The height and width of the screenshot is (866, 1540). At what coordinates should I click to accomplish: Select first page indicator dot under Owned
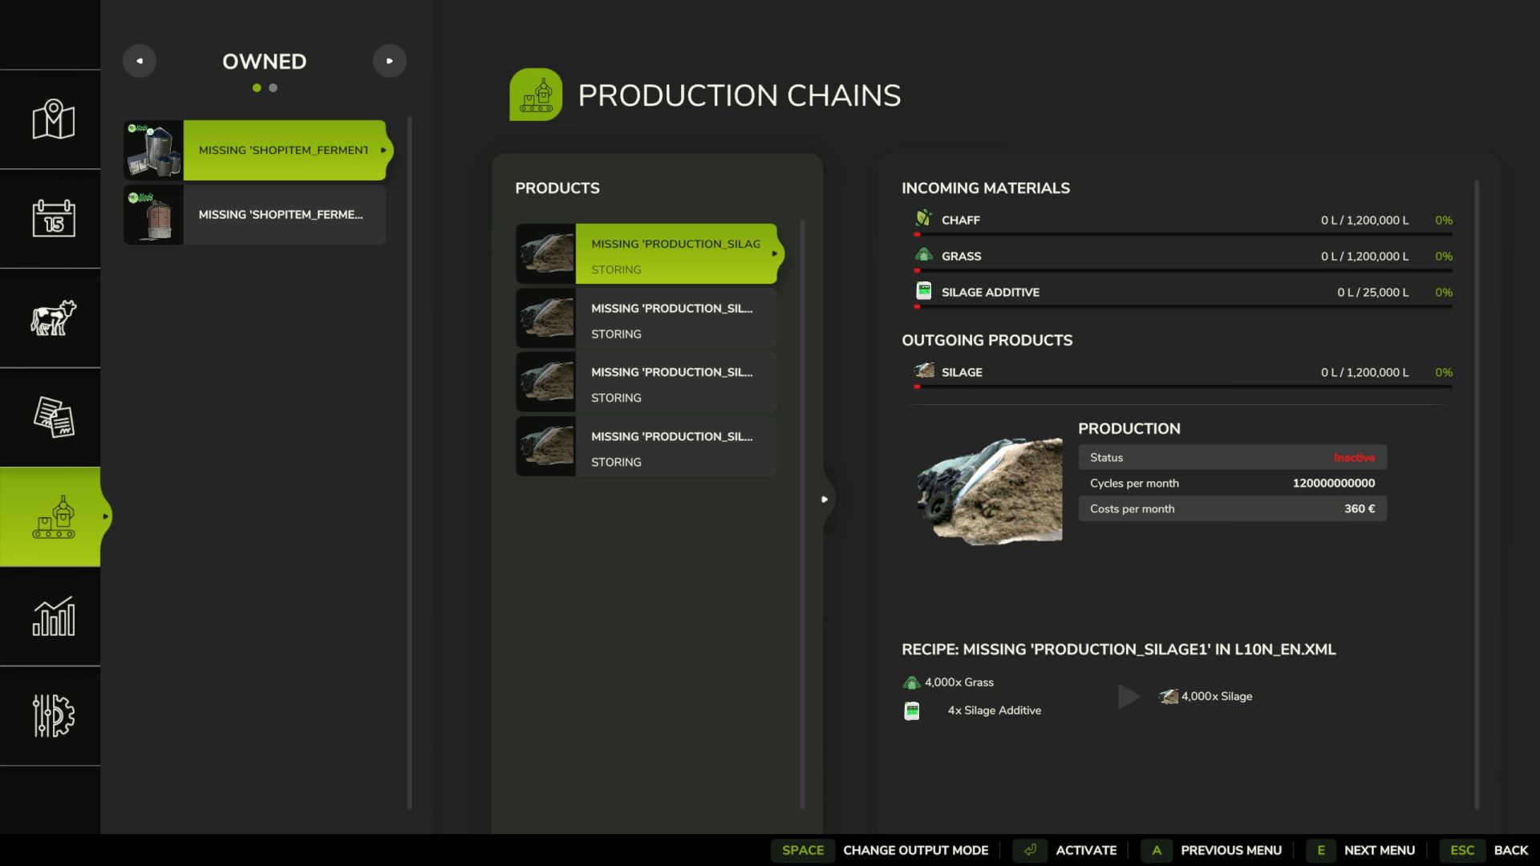coord(257,88)
